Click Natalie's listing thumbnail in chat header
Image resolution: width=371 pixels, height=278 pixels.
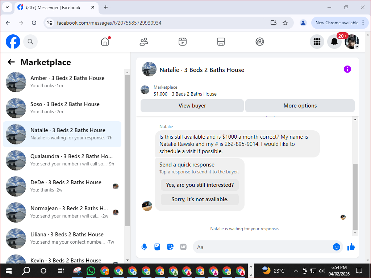(149, 69)
